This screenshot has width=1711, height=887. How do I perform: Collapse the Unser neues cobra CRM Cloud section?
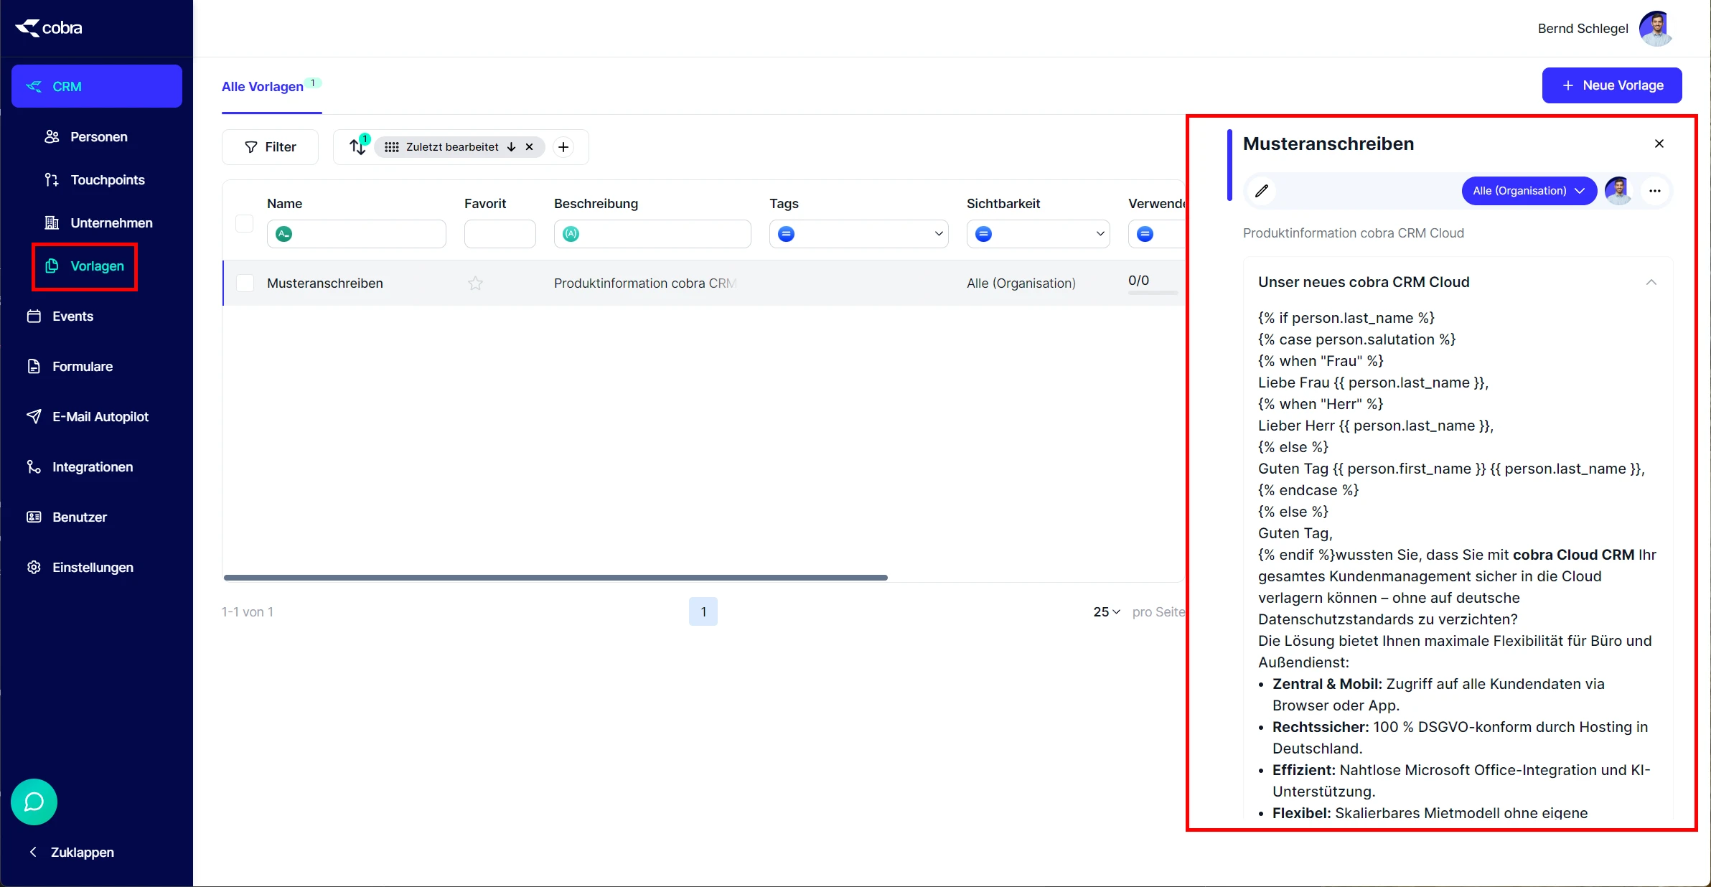[1651, 282]
